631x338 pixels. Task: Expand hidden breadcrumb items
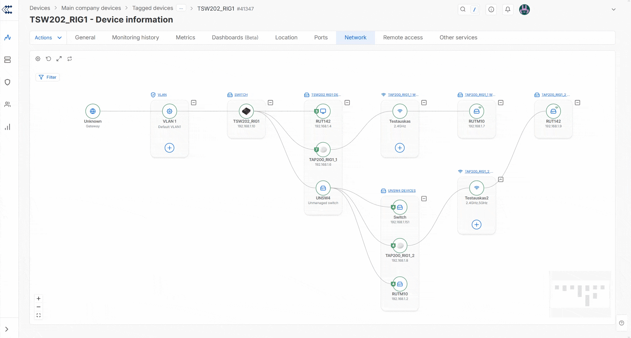[181, 8]
